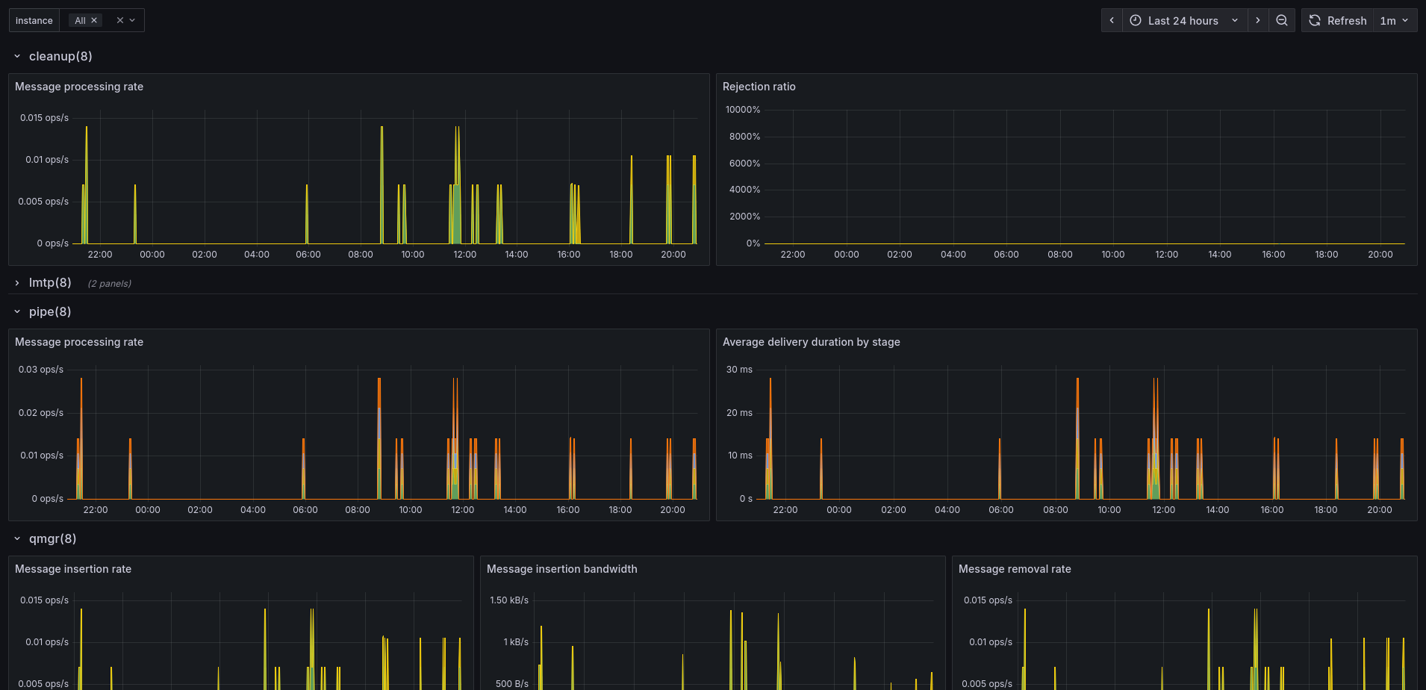The width and height of the screenshot is (1426, 690).
Task: Open the Last 24 hours time picker
Action: click(1184, 20)
